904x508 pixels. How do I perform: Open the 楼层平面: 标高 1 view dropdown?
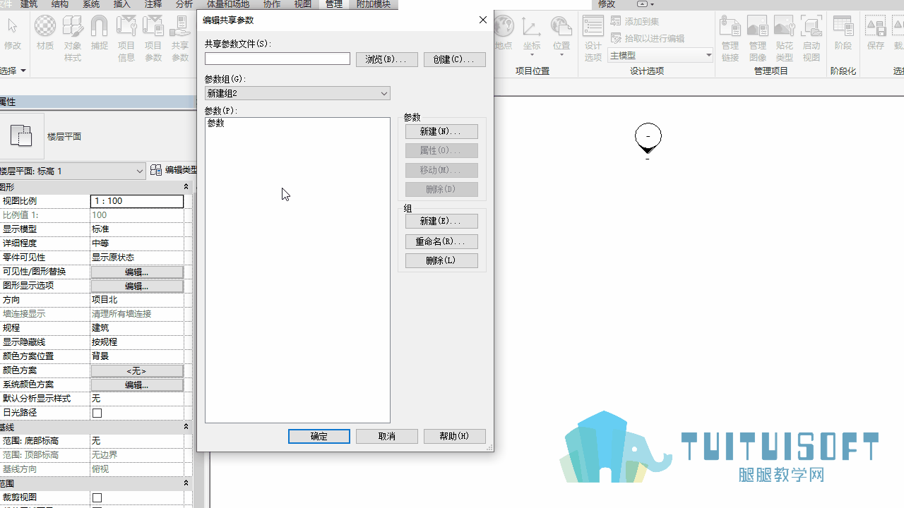73,171
